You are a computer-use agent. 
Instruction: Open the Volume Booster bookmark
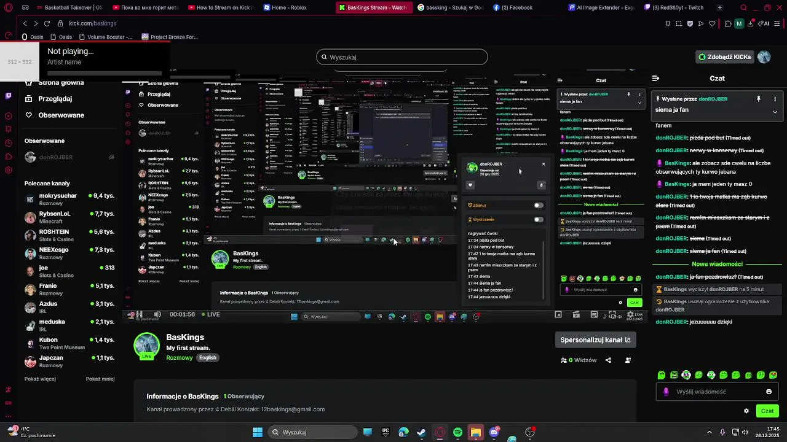[x=105, y=37]
